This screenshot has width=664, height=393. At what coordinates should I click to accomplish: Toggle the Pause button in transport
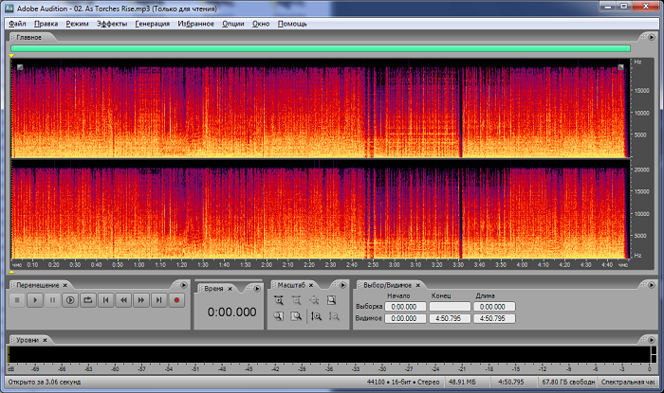[52, 300]
